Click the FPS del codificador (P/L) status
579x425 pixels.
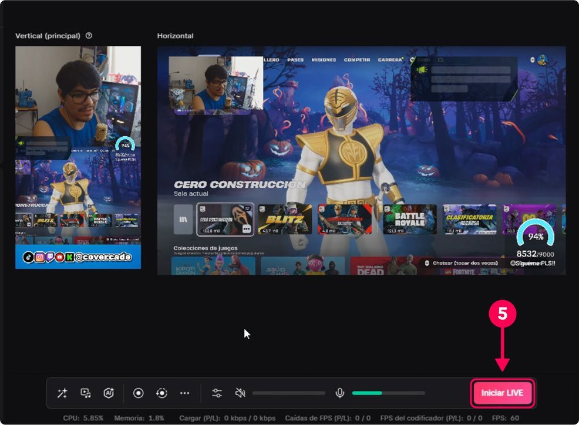(x=431, y=418)
